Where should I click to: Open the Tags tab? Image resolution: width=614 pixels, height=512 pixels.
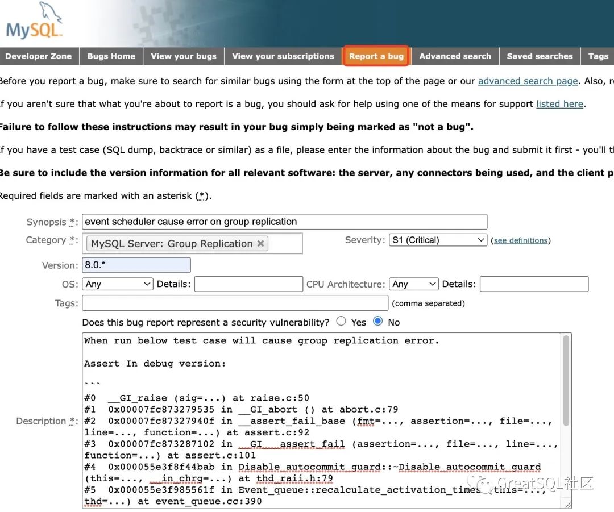(x=598, y=56)
